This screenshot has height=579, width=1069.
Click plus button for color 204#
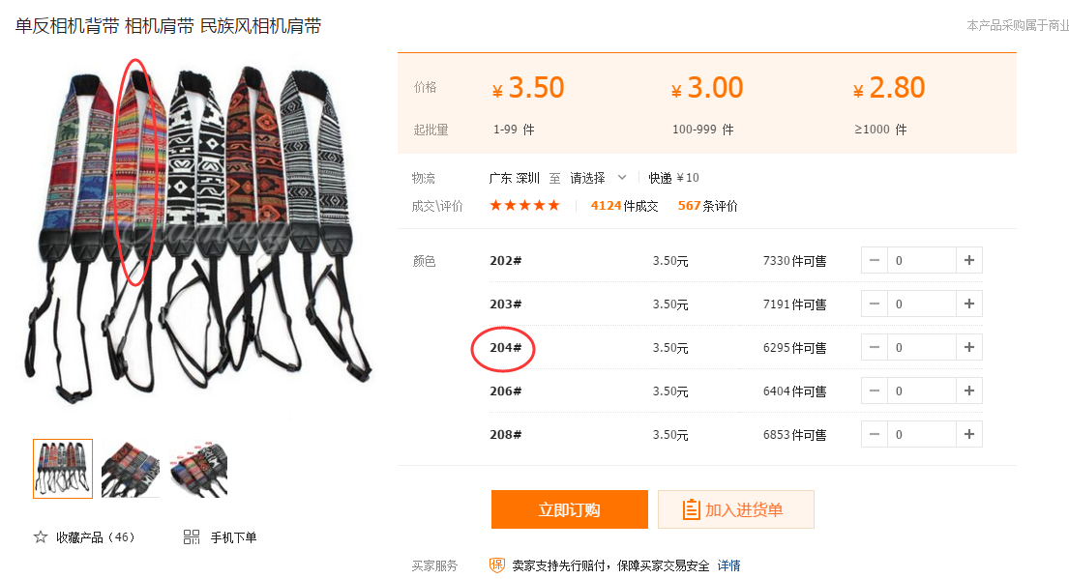968,347
